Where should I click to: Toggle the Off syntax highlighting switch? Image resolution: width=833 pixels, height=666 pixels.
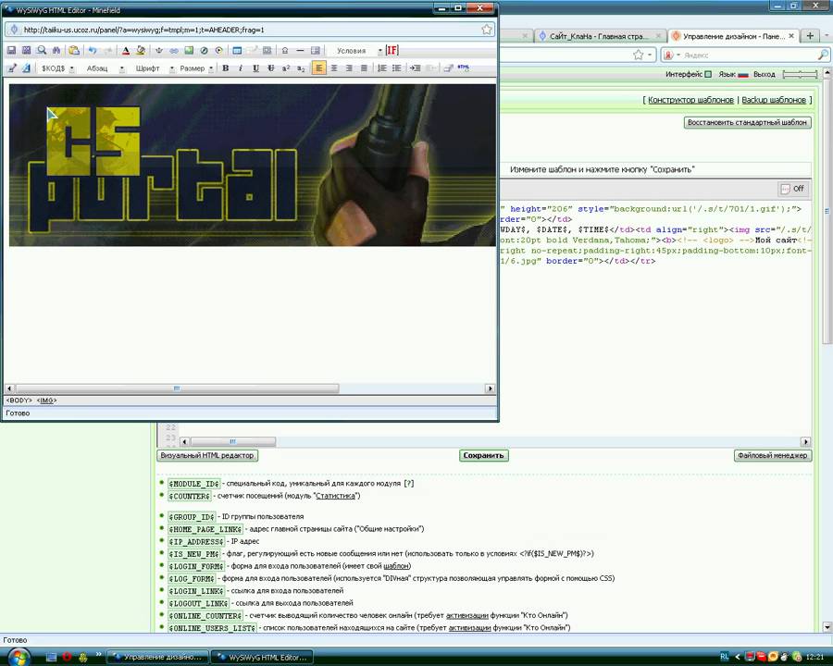(x=792, y=189)
